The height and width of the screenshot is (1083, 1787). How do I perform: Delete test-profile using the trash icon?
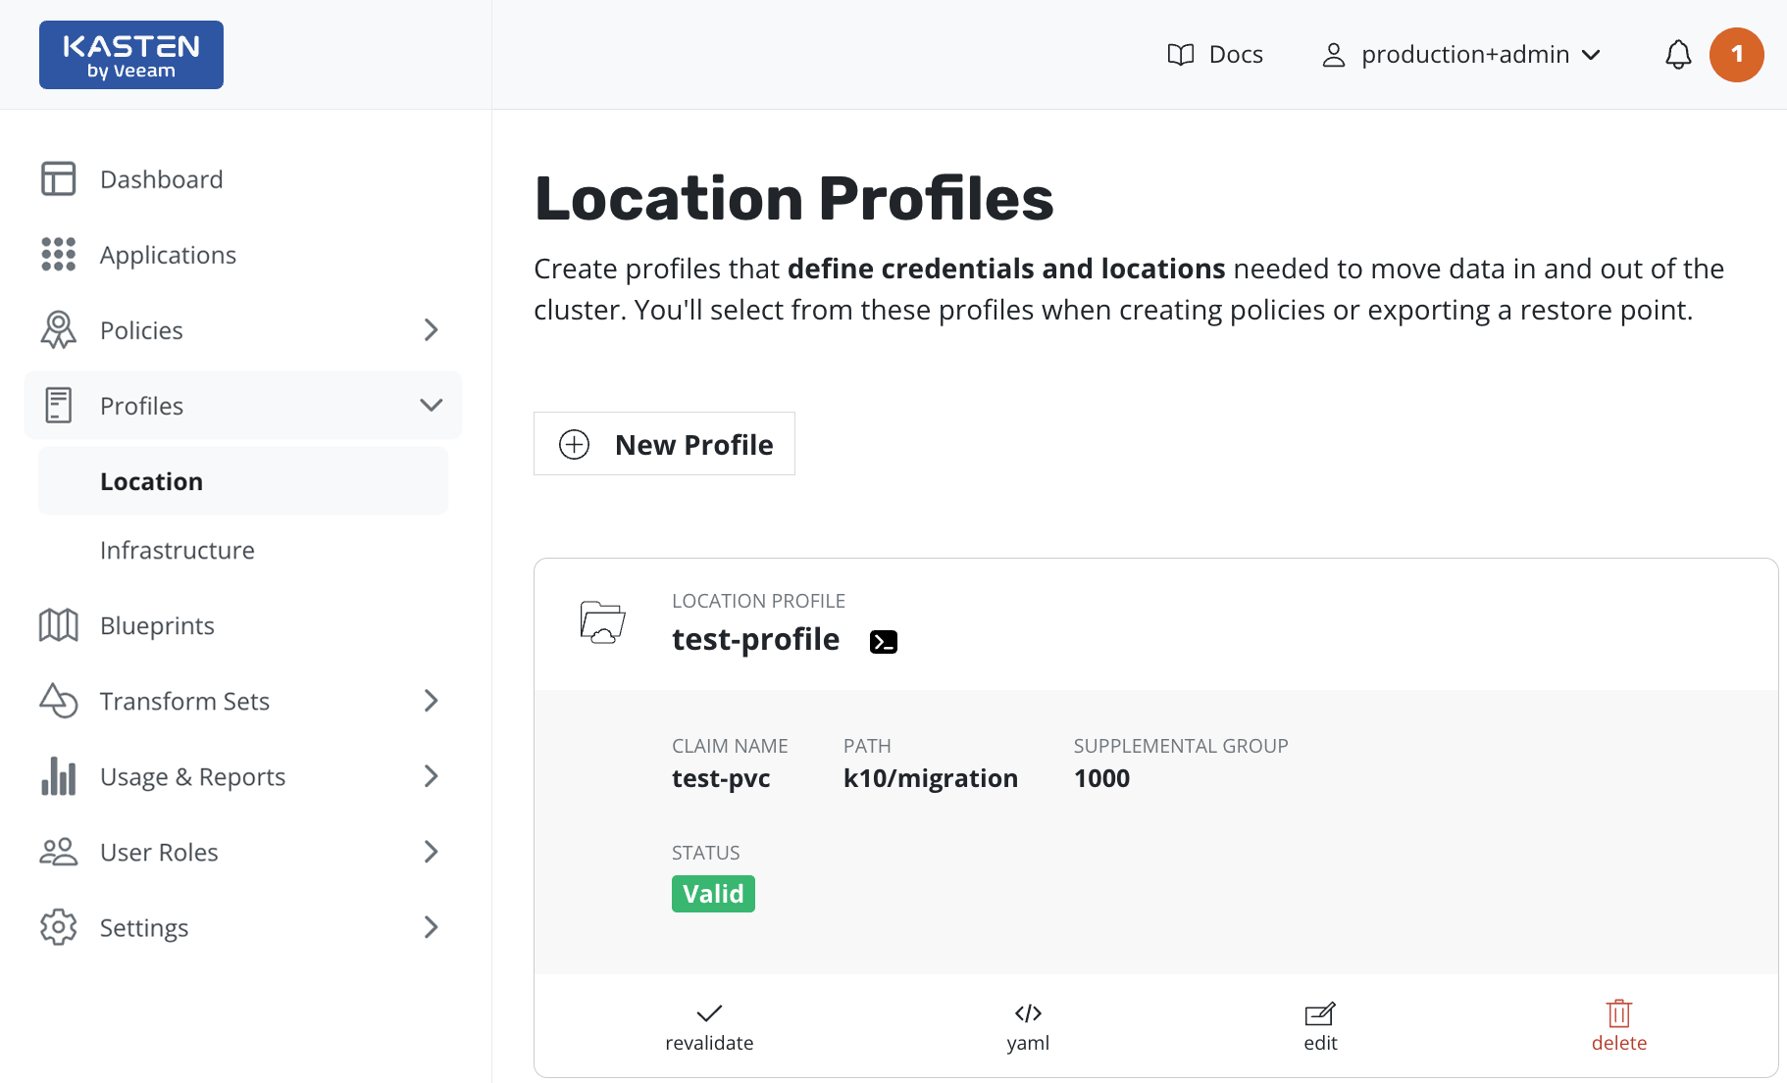(1618, 1013)
